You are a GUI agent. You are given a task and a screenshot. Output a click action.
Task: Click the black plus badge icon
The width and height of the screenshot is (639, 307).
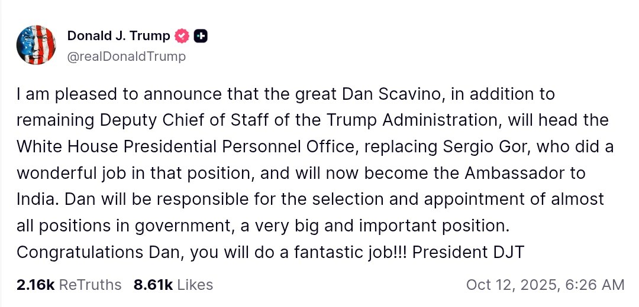coord(201,37)
